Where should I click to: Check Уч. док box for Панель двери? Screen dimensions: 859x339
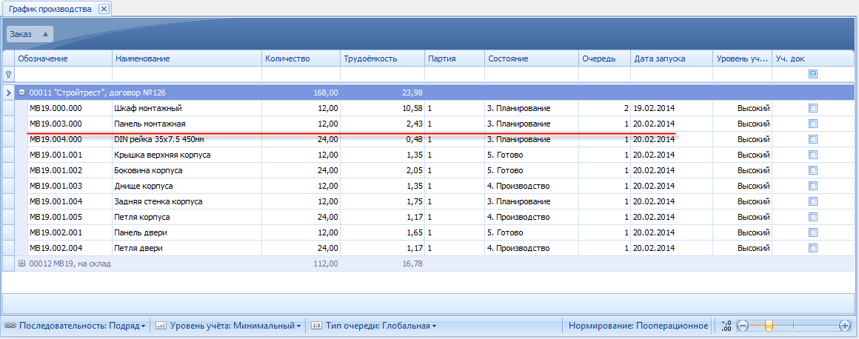tap(813, 232)
